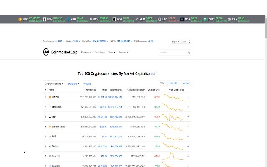Click the BCH ticker icon
Viewport: 267px width, 167px height.
(x=91, y=19)
